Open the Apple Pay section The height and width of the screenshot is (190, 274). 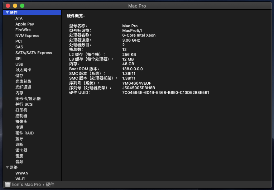tap(25, 24)
